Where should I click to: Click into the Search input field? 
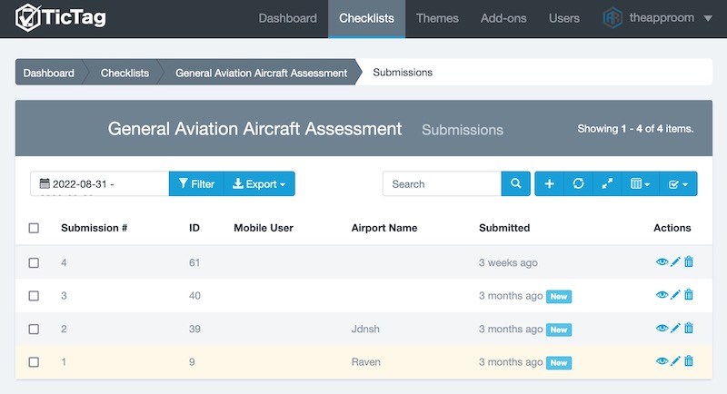pyautogui.click(x=442, y=183)
